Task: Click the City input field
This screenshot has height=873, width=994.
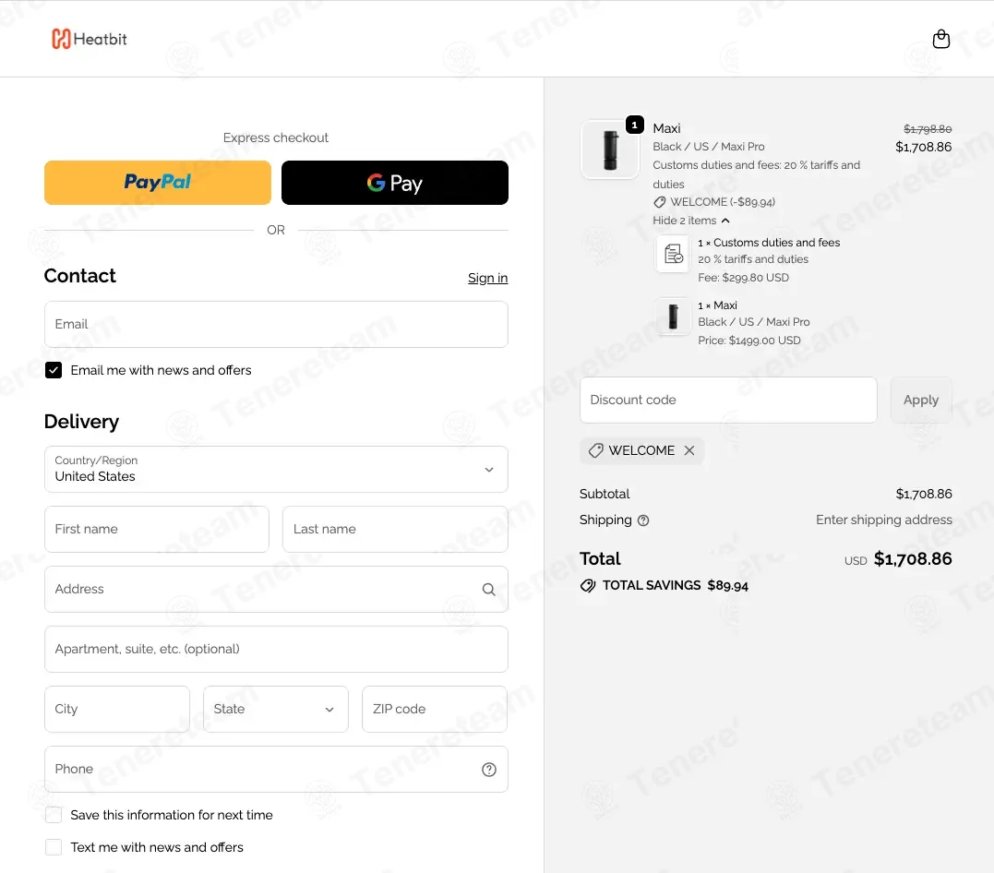Action: coord(116,709)
